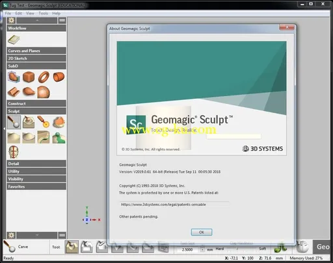Viewport: 333px width, 263px height.
Task: Expand the Curves and Planes section
Action: (x=36, y=51)
